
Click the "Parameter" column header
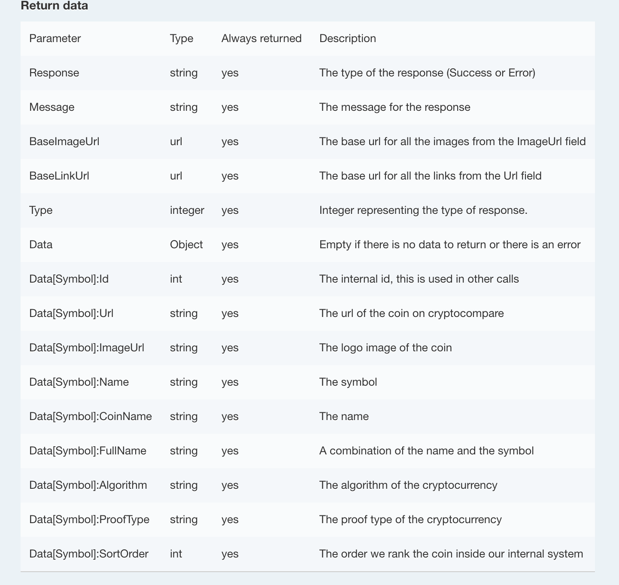pyautogui.click(x=55, y=39)
